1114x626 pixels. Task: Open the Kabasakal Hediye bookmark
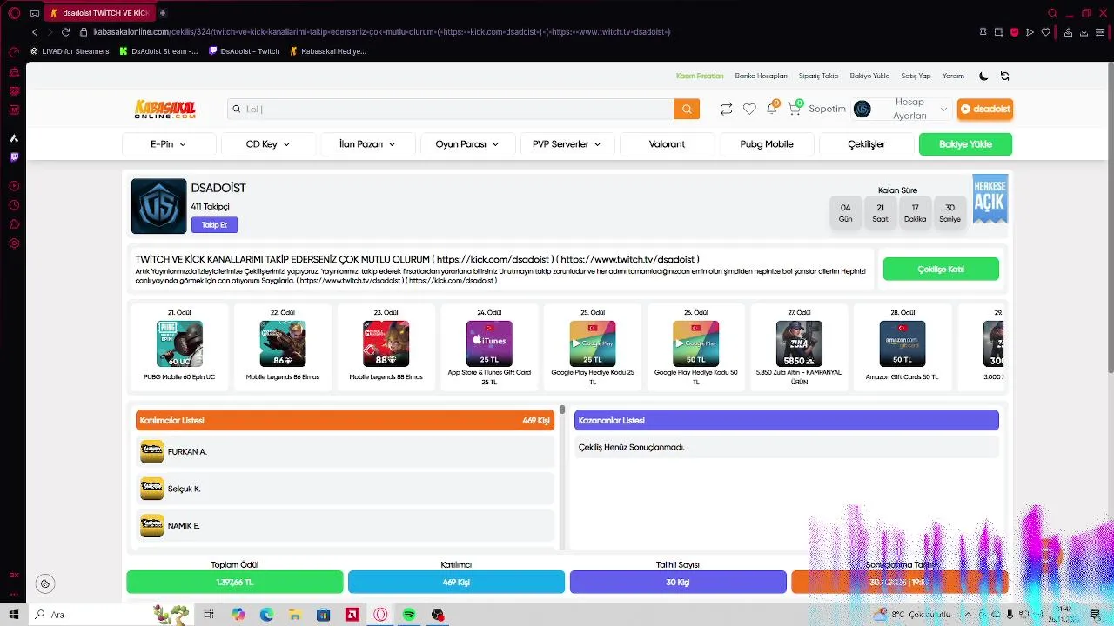(328, 51)
